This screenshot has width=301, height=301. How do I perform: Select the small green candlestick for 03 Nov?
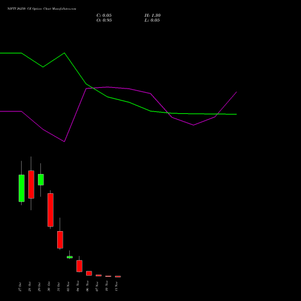pyautogui.click(x=70, y=257)
